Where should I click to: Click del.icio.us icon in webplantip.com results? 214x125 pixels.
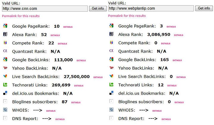[x=111, y=93]
